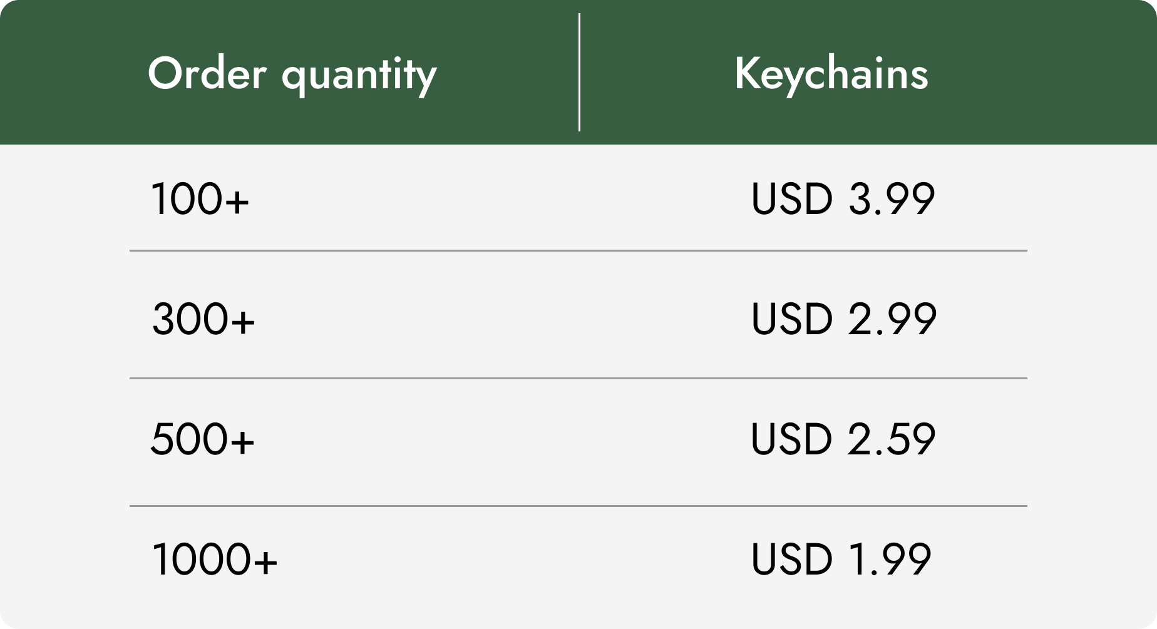
Task: Click the separator line below the 300+ row
Action: click(x=578, y=378)
